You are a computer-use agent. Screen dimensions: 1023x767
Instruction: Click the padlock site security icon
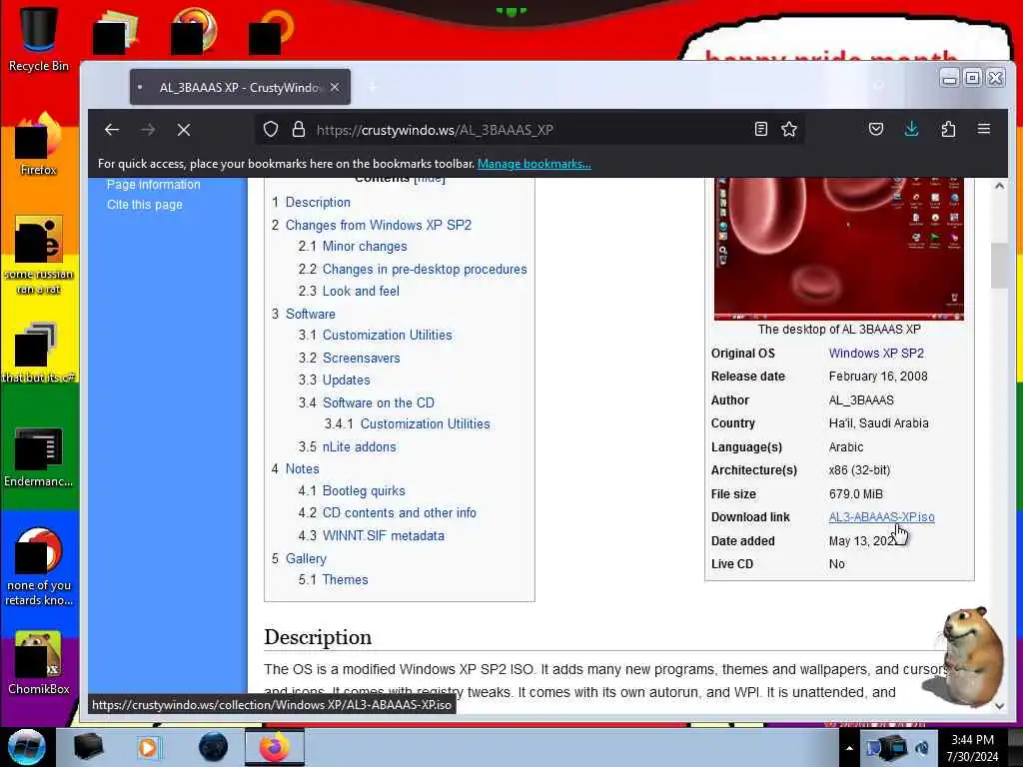298,129
